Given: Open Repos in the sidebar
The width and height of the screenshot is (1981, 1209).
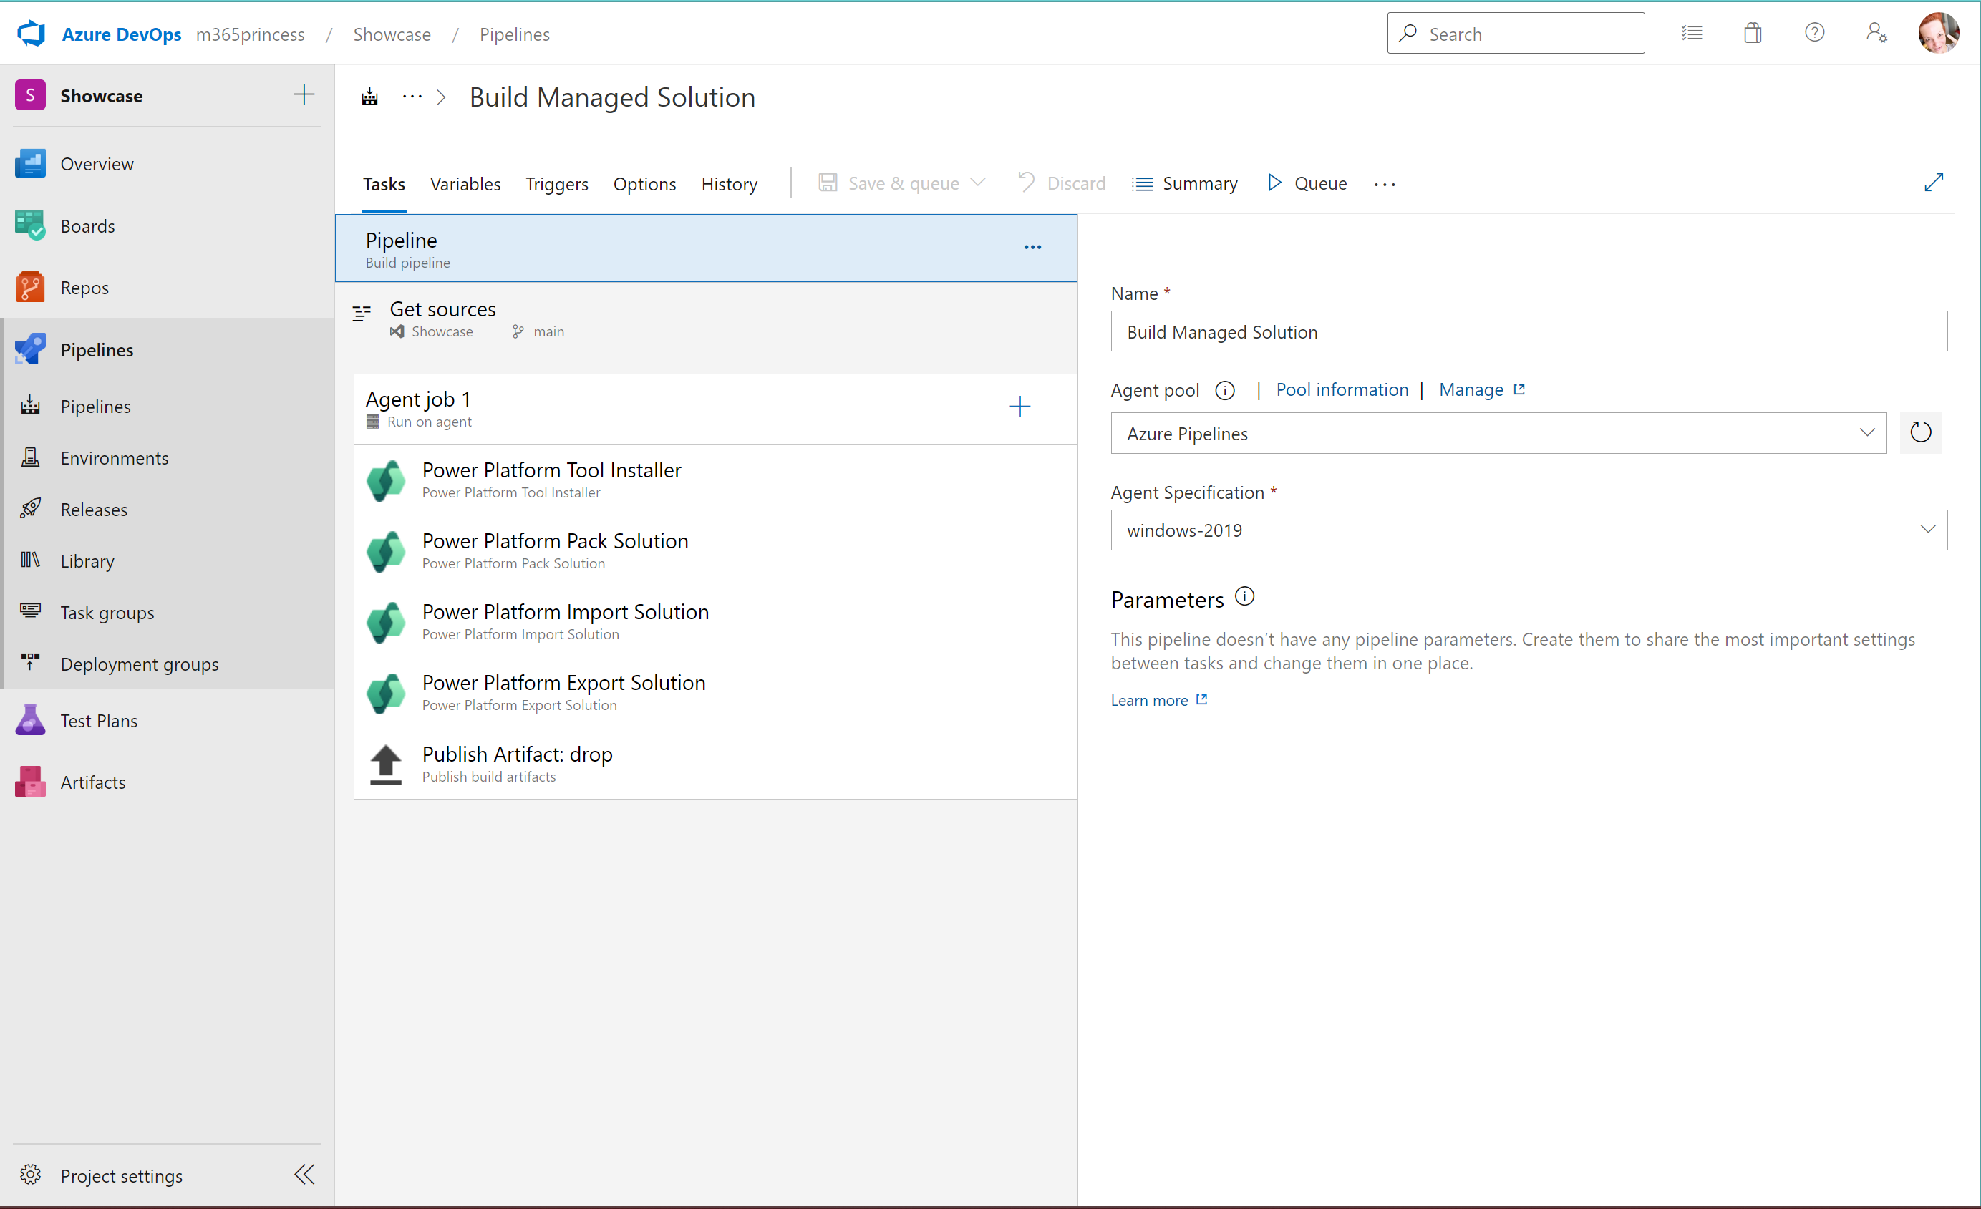Looking at the screenshot, I should pos(168,288).
